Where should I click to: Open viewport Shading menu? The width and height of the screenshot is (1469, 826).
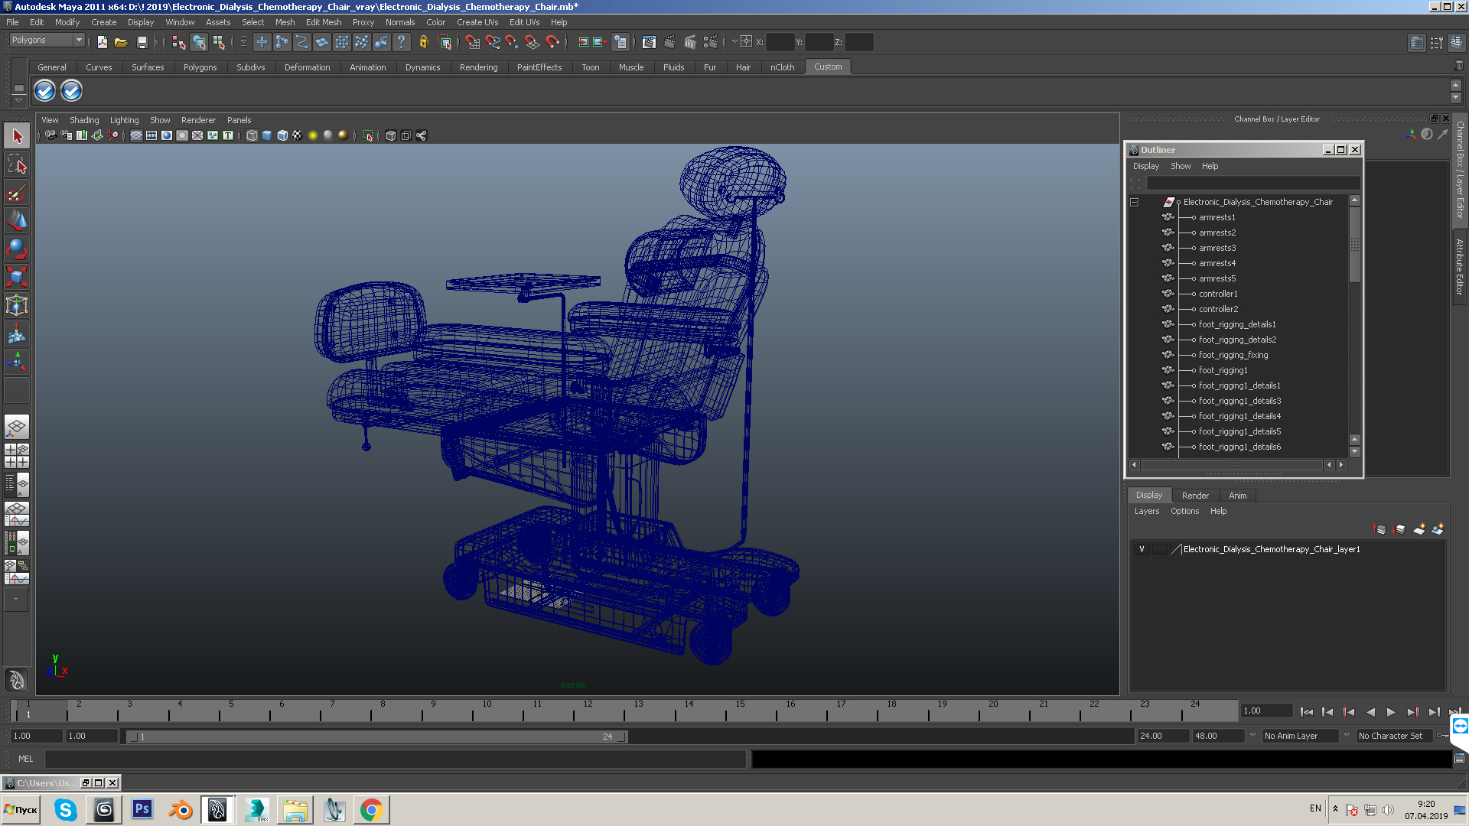tap(84, 120)
